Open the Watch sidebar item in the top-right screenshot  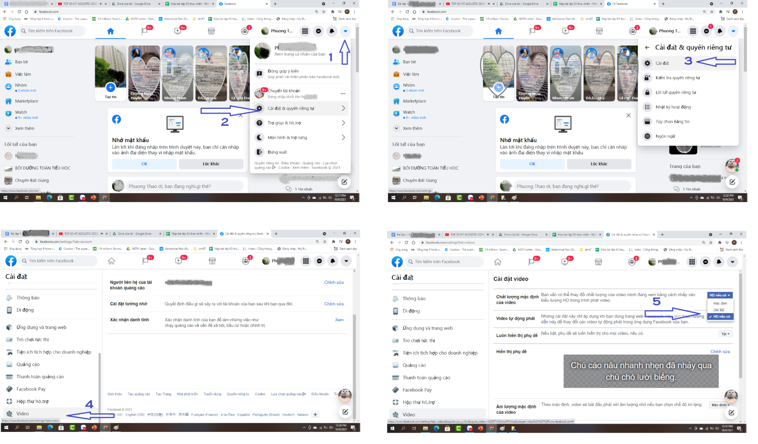pos(409,115)
